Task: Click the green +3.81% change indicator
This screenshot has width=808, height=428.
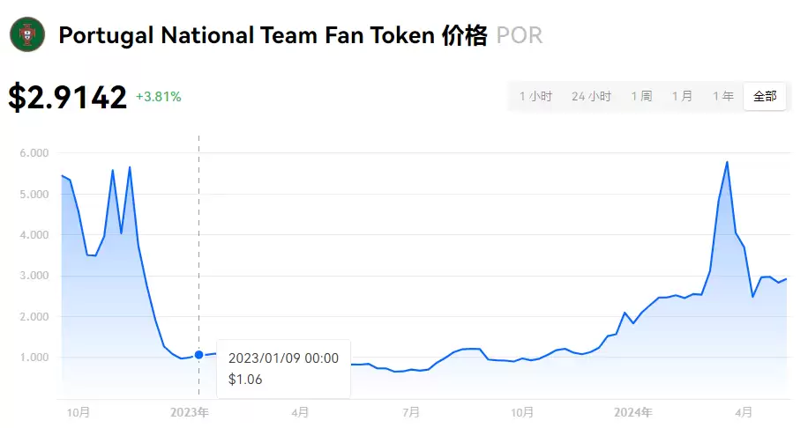Action: pyautogui.click(x=159, y=97)
